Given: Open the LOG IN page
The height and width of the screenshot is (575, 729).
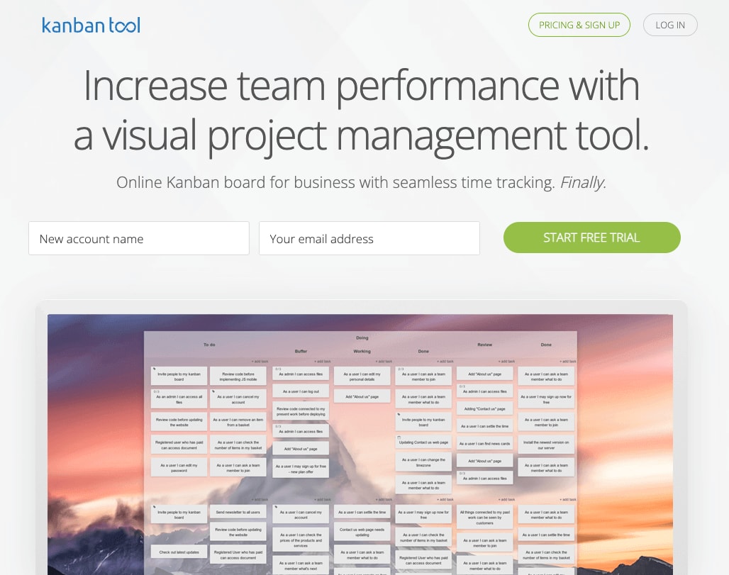Looking at the screenshot, I should (669, 25).
